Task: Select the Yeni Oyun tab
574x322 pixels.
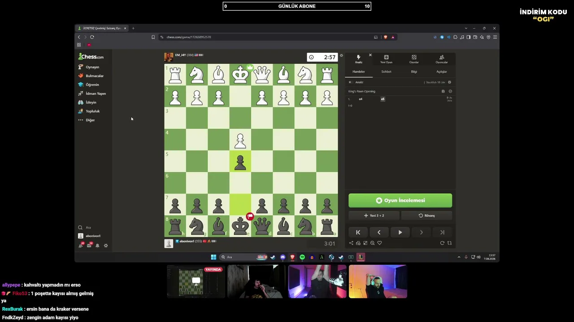Action: [x=386, y=59]
